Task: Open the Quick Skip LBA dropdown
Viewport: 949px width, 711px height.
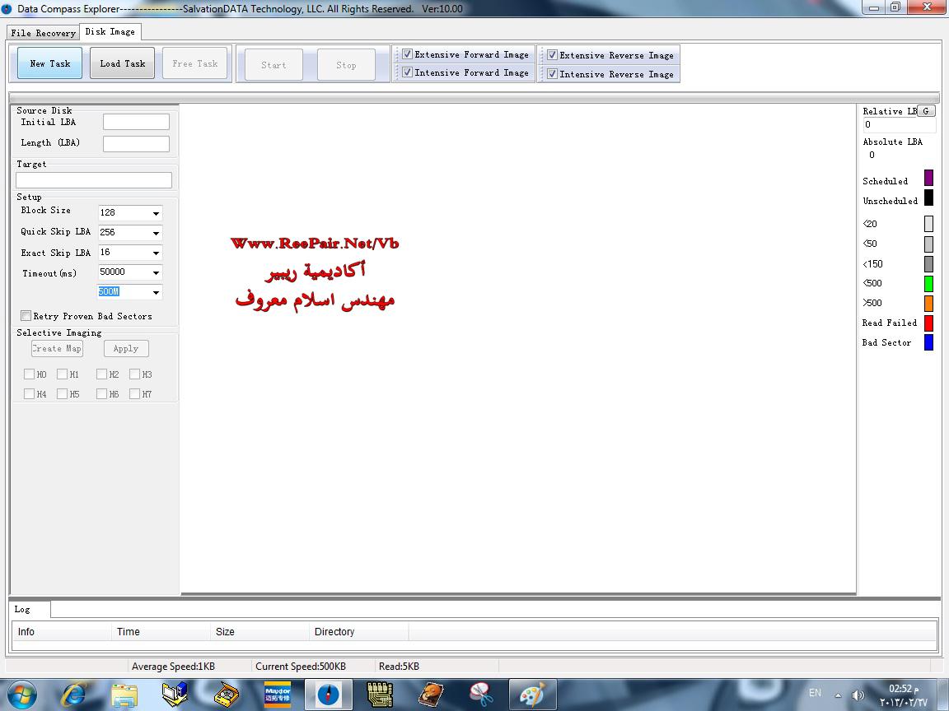Action: click(155, 233)
